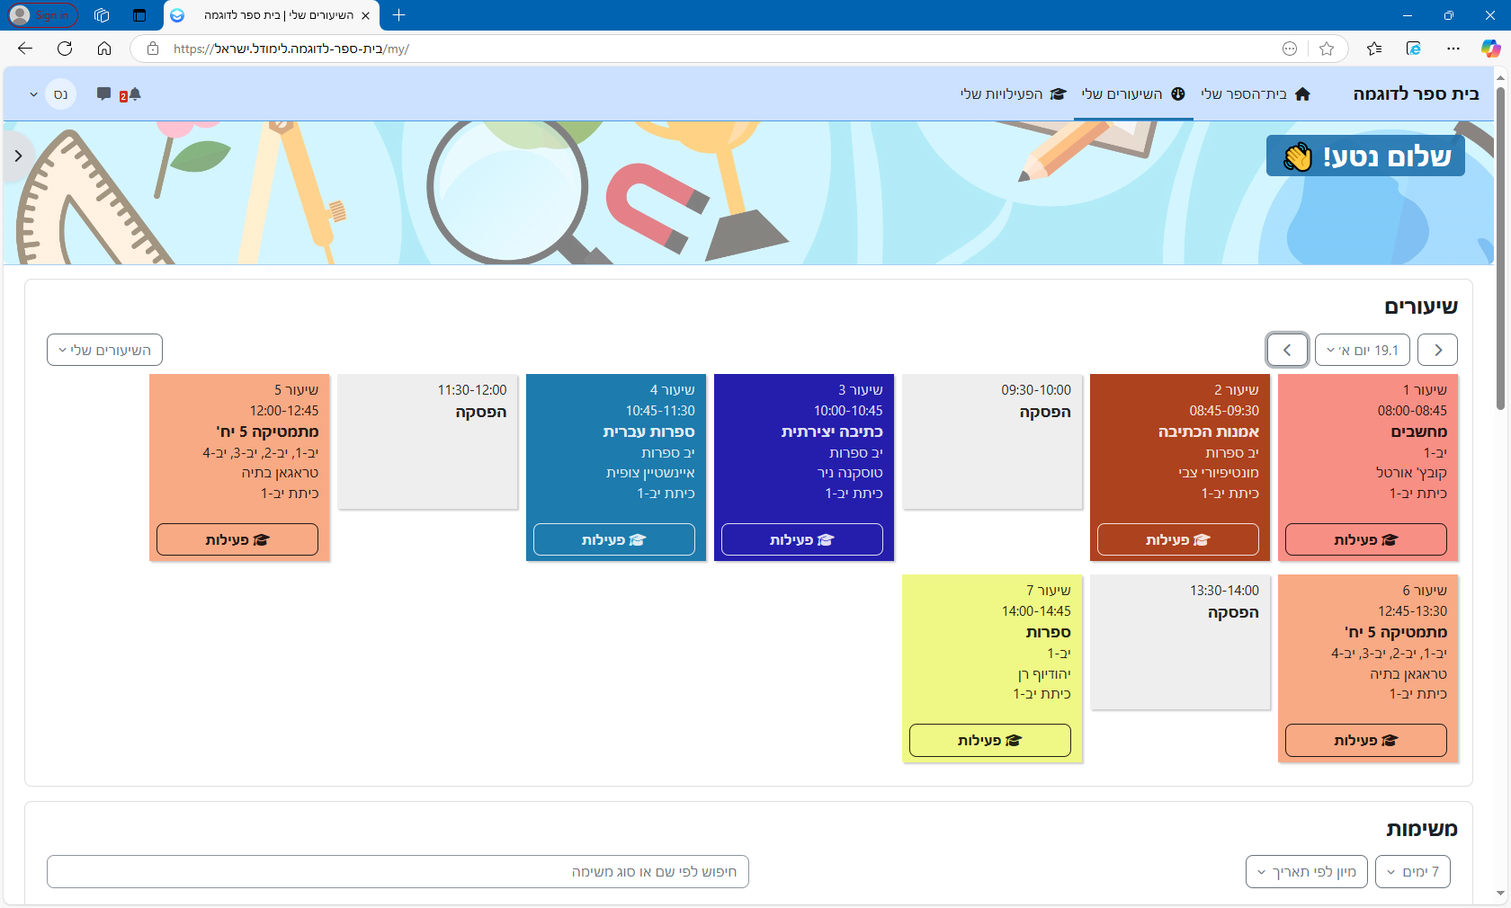Open Copilot in the browser toolbar
The height and width of the screenshot is (908, 1511).
pos(1490,49)
